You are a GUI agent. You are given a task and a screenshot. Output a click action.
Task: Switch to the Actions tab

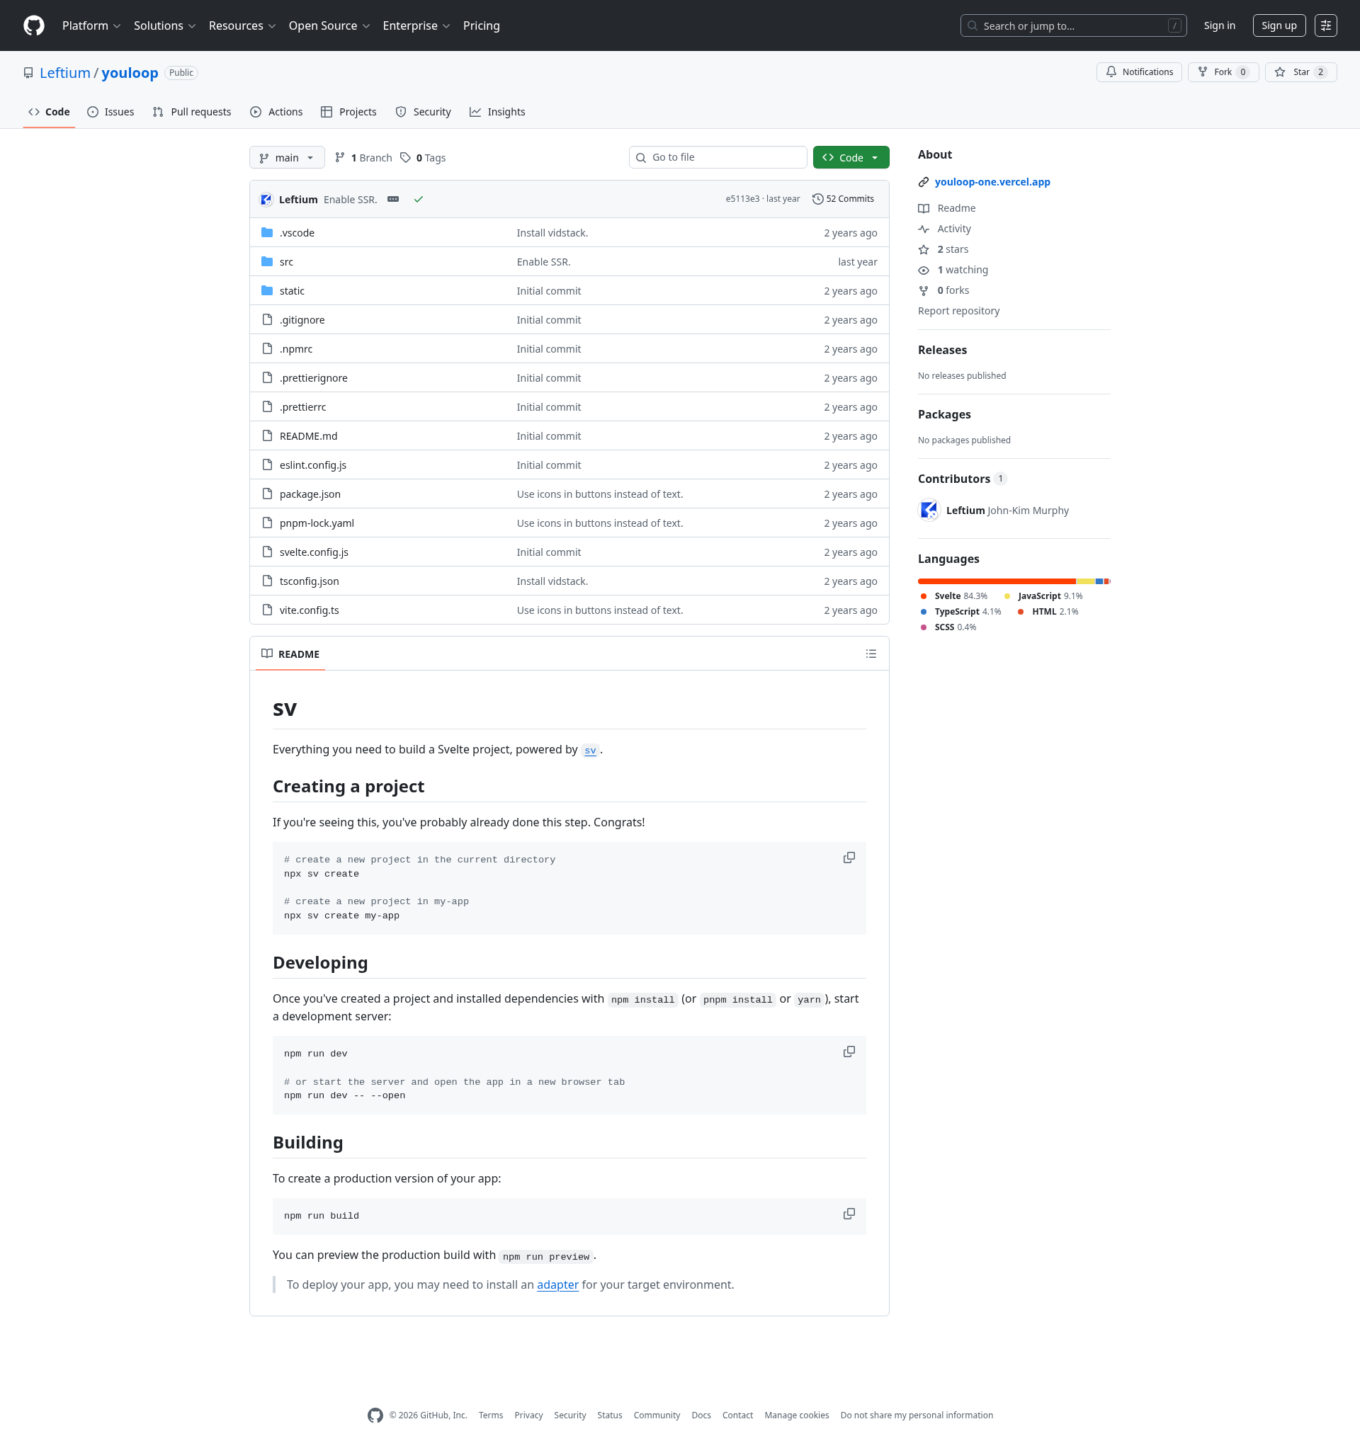point(276,112)
